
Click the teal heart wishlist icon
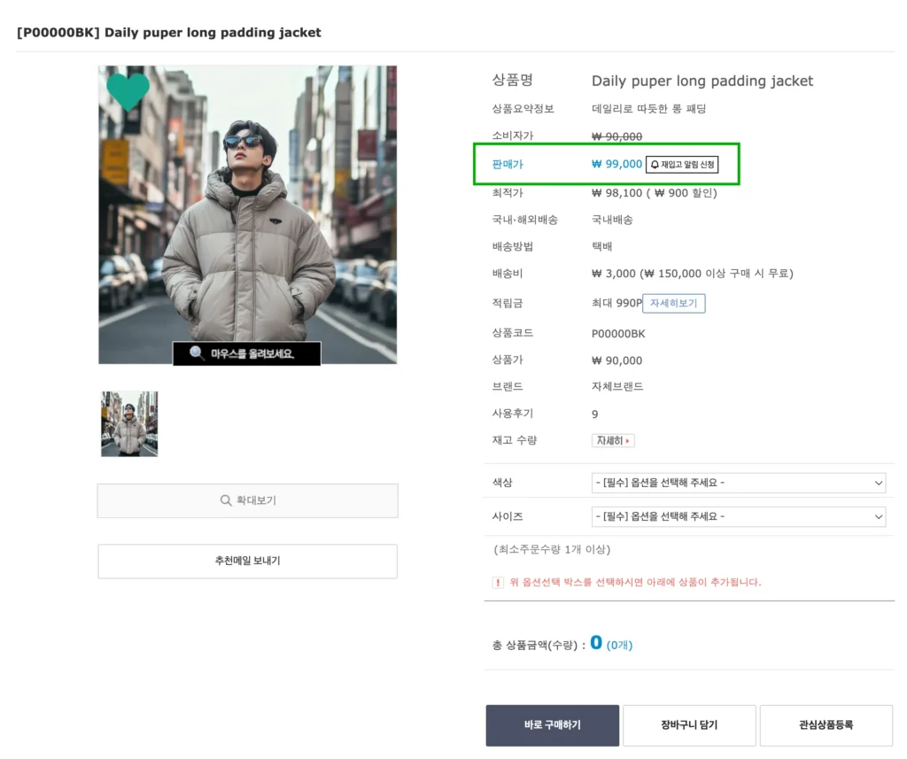(128, 91)
